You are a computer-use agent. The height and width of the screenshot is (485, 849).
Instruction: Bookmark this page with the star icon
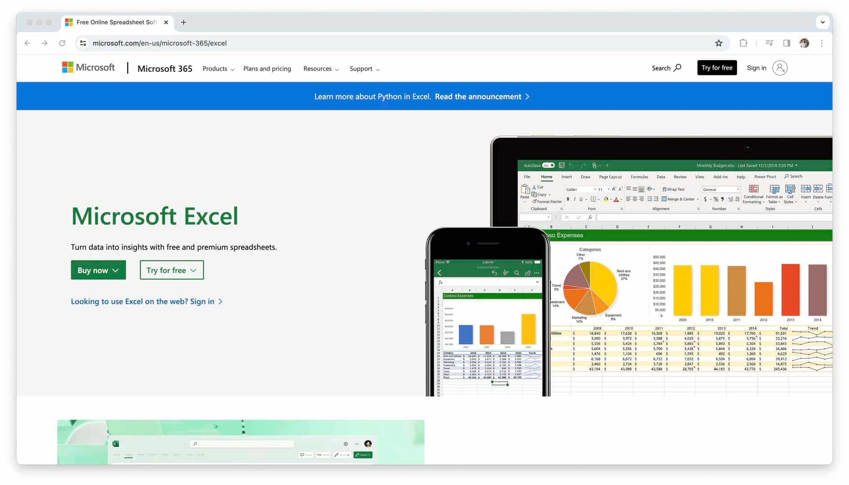click(719, 43)
